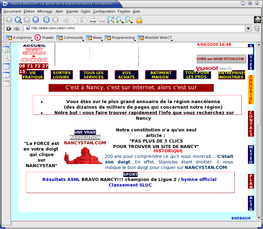Click the search on NANCYSTAN.COM button
Image resolution: width=263 pixels, height=229 pixels.
click(x=221, y=59)
